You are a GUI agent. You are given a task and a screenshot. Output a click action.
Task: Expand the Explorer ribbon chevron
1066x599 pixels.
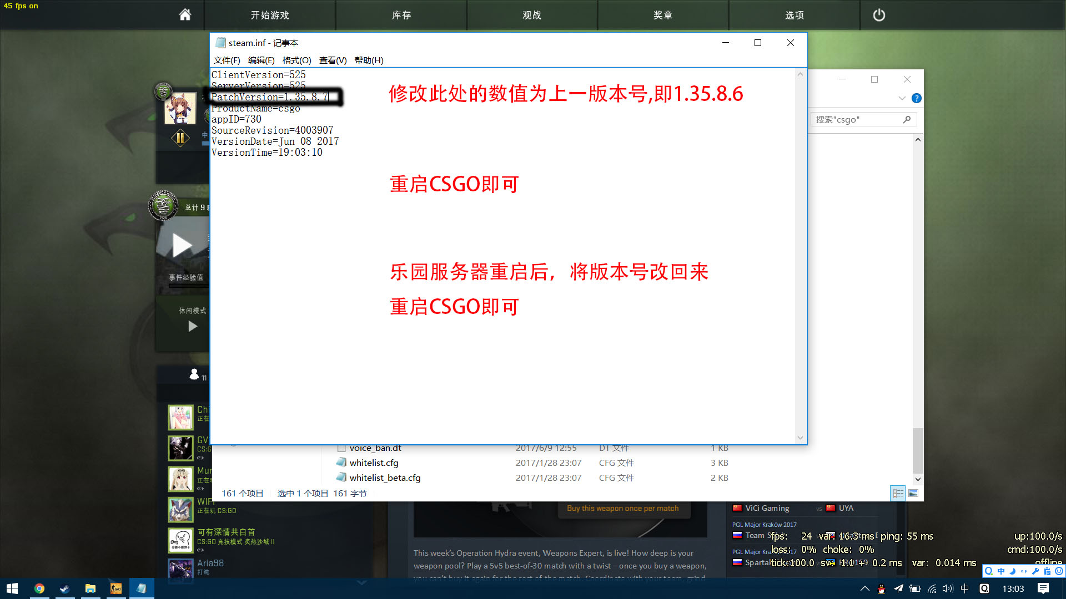pos(902,98)
